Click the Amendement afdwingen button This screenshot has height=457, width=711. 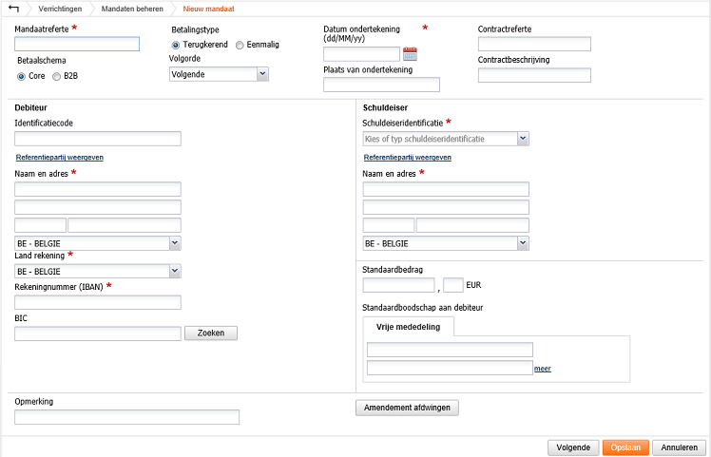pos(407,408)
